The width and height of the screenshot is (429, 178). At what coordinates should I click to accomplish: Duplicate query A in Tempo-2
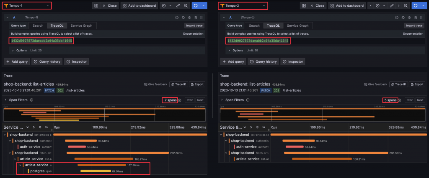coord(403,18)
